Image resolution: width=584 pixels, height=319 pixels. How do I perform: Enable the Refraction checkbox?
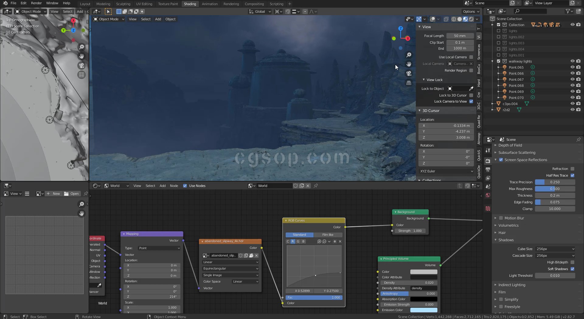tap(572, 169)
